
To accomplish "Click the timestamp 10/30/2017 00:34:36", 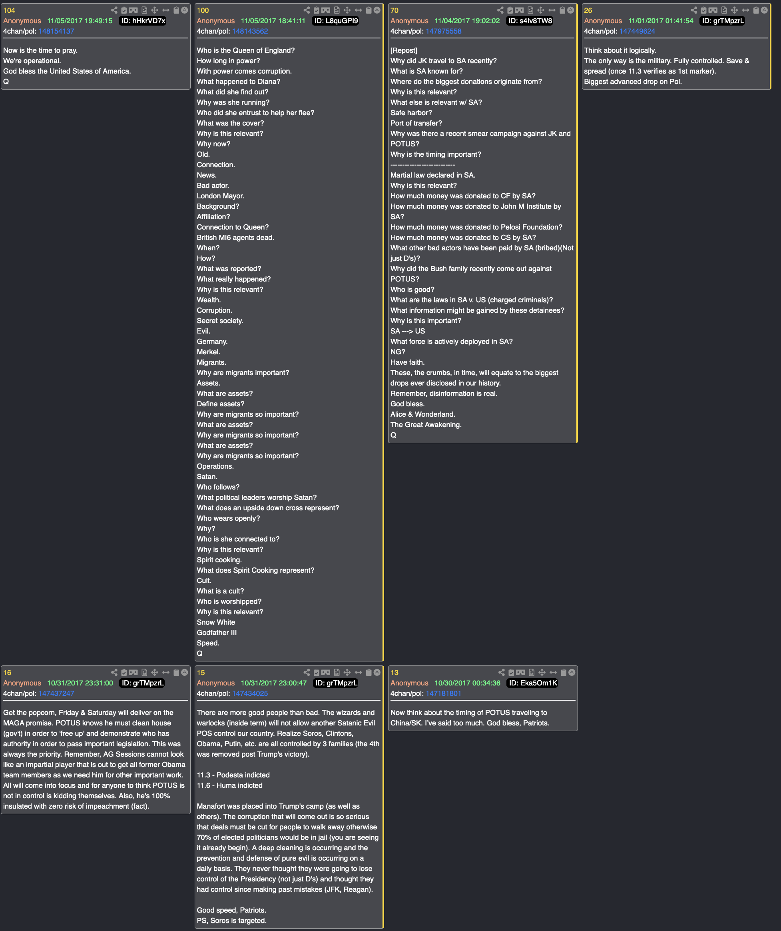I will tap(467, 683).
